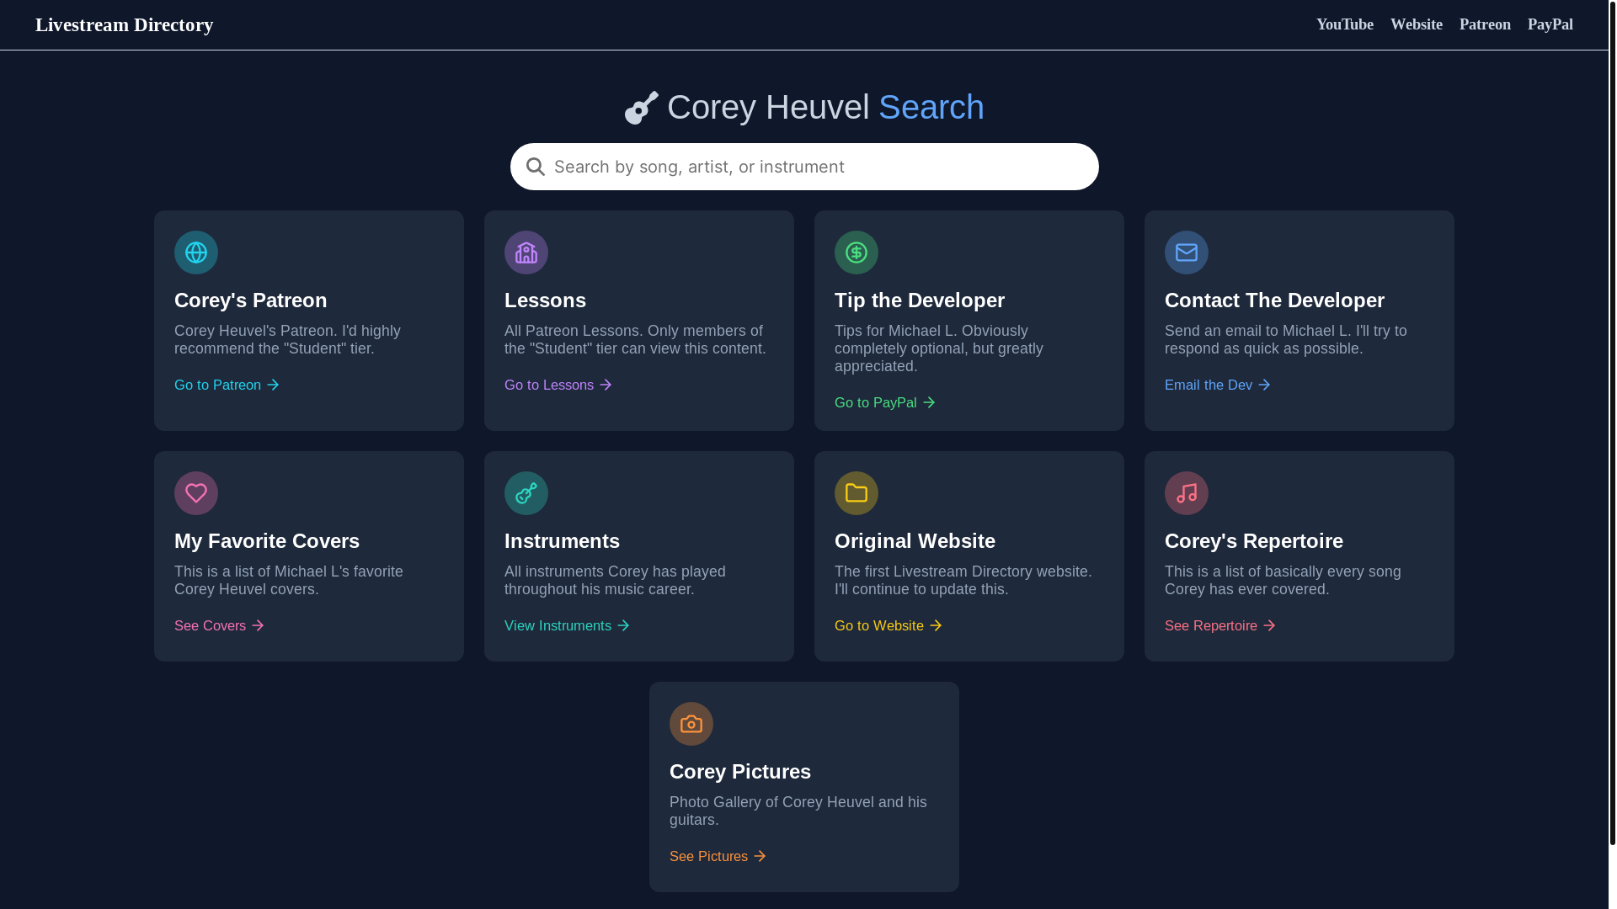Click the blue Search word in the title

click(931, 108)
